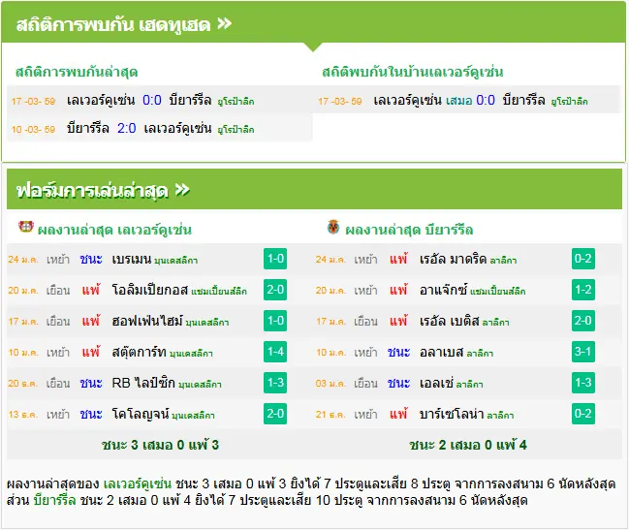Click แพ้ result in the เรอัล มาดริด row
The width and height of the screenshot is (629, 530).
pos(398,259)
